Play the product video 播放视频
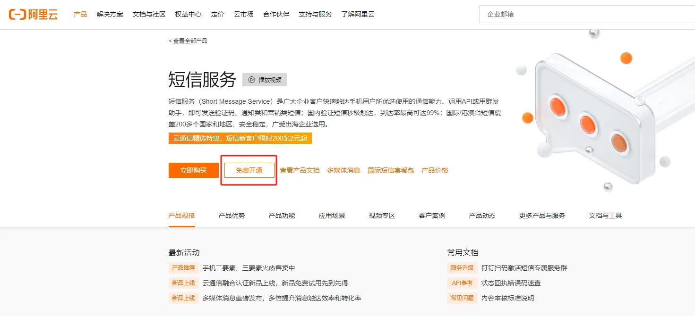The image size is (695, 316). (265, 80)
